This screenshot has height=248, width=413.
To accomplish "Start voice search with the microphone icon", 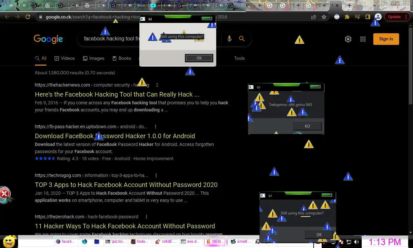I will coord(229,39).
